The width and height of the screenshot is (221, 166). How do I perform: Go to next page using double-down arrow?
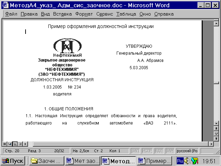pos(216,138)
